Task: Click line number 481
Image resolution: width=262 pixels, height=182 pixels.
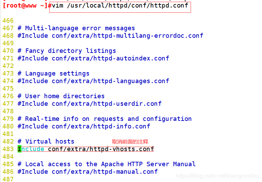Action: (x=8, y=134)
